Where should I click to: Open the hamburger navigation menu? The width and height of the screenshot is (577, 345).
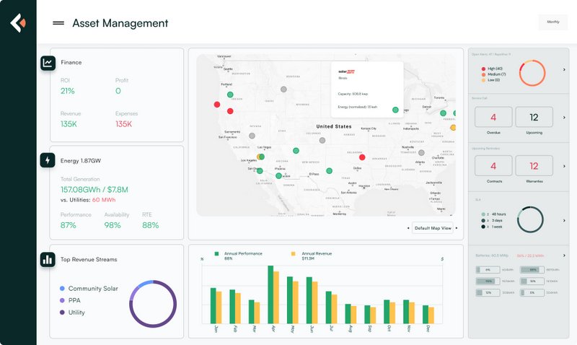[x=58, y=23]
